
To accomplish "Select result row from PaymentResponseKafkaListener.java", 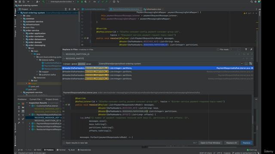I will pos(158,68).
